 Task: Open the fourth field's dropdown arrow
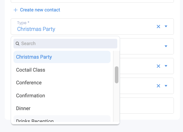coord(166,86)
